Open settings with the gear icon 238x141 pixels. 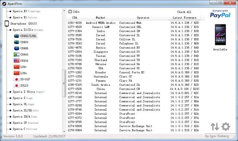click(x=226, y=127)
